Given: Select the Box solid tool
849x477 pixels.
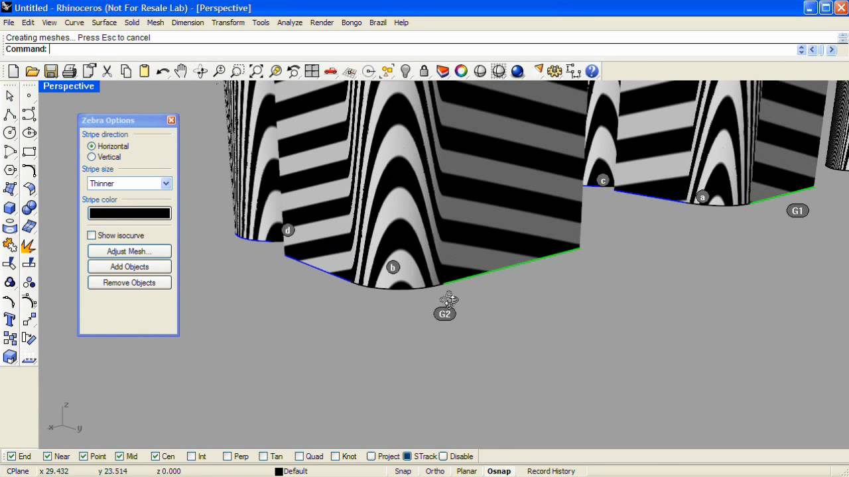Looking at the screenshot, I should [10, 207].
